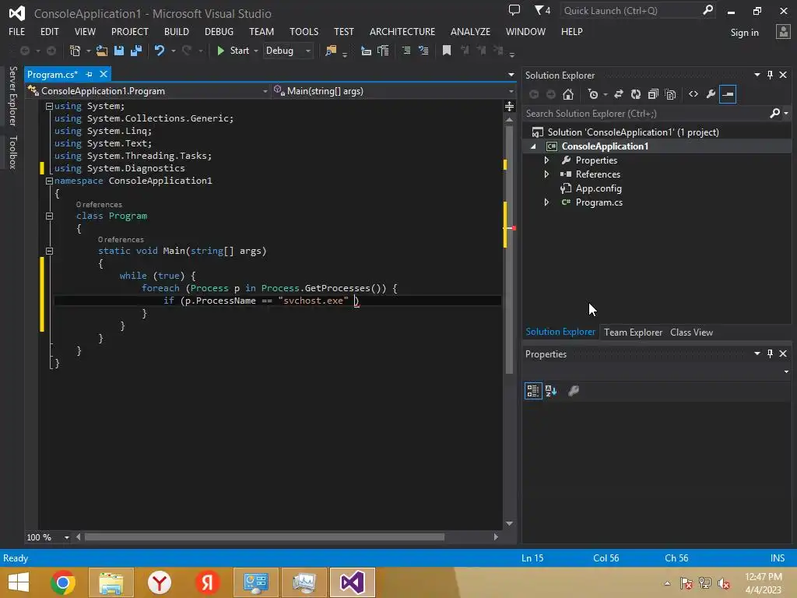Image resolution: width=797 pixels, height=598 pixels.
Task: Click the Collapse All icon in Solution Explorer
Action: (653, 94)
